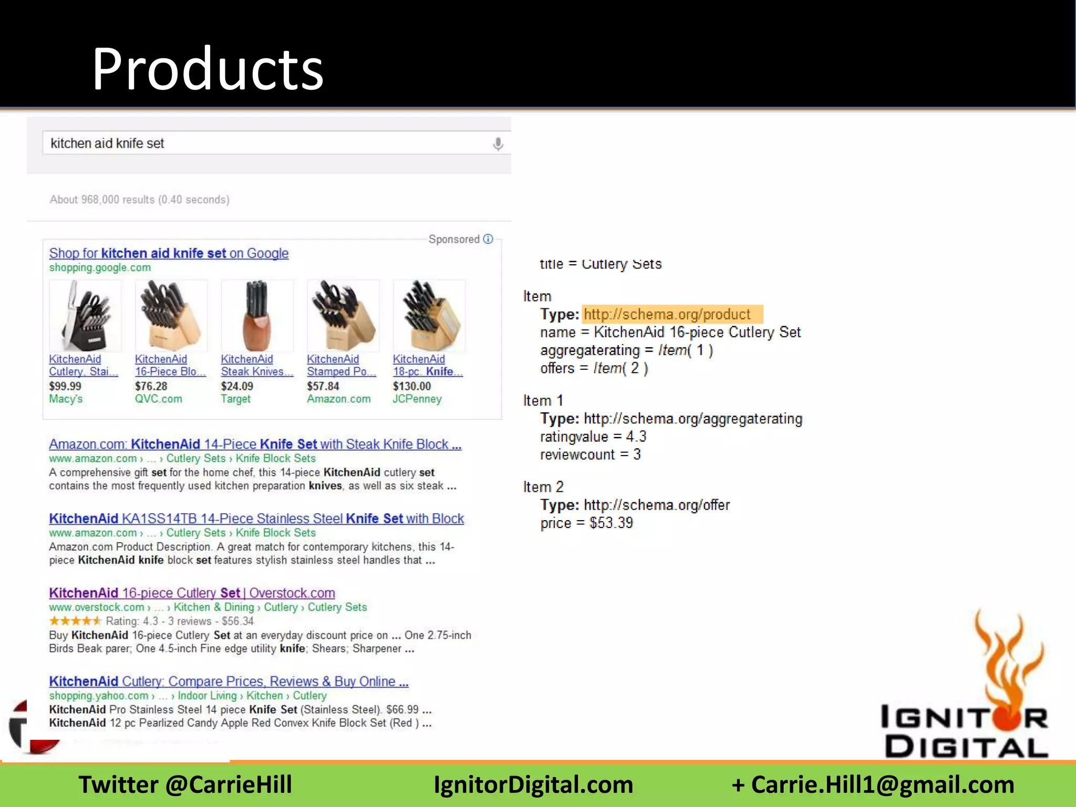The width and height of the screenshot is (1076, 807).
Task: Click the microphone voice search icon
Action: coord(498,143)
